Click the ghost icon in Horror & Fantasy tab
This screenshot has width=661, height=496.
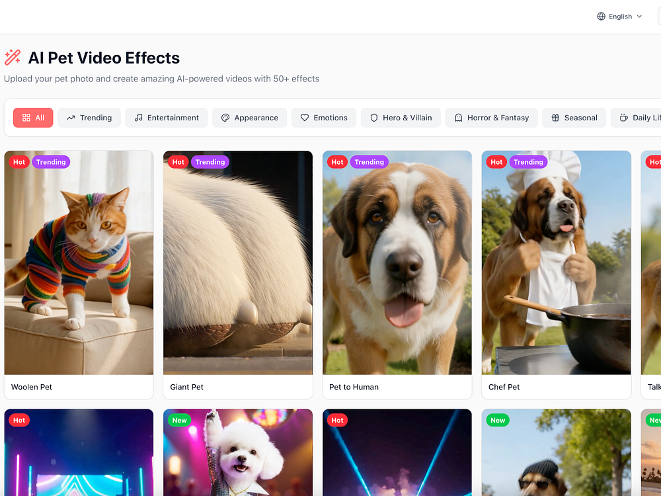click(458, 118)
